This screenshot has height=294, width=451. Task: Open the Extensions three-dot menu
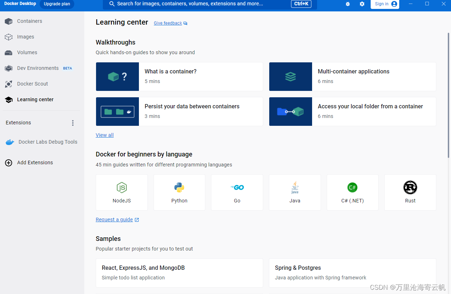(73, 123)
